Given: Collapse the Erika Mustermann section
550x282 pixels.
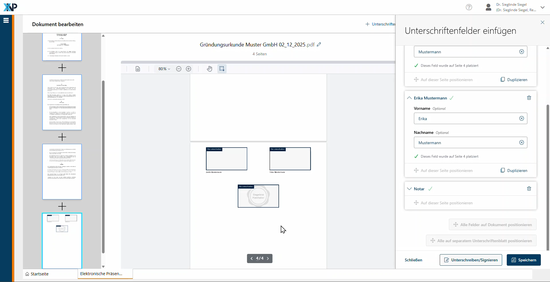Looking at the screenshot, I should [x=409, y=98].
